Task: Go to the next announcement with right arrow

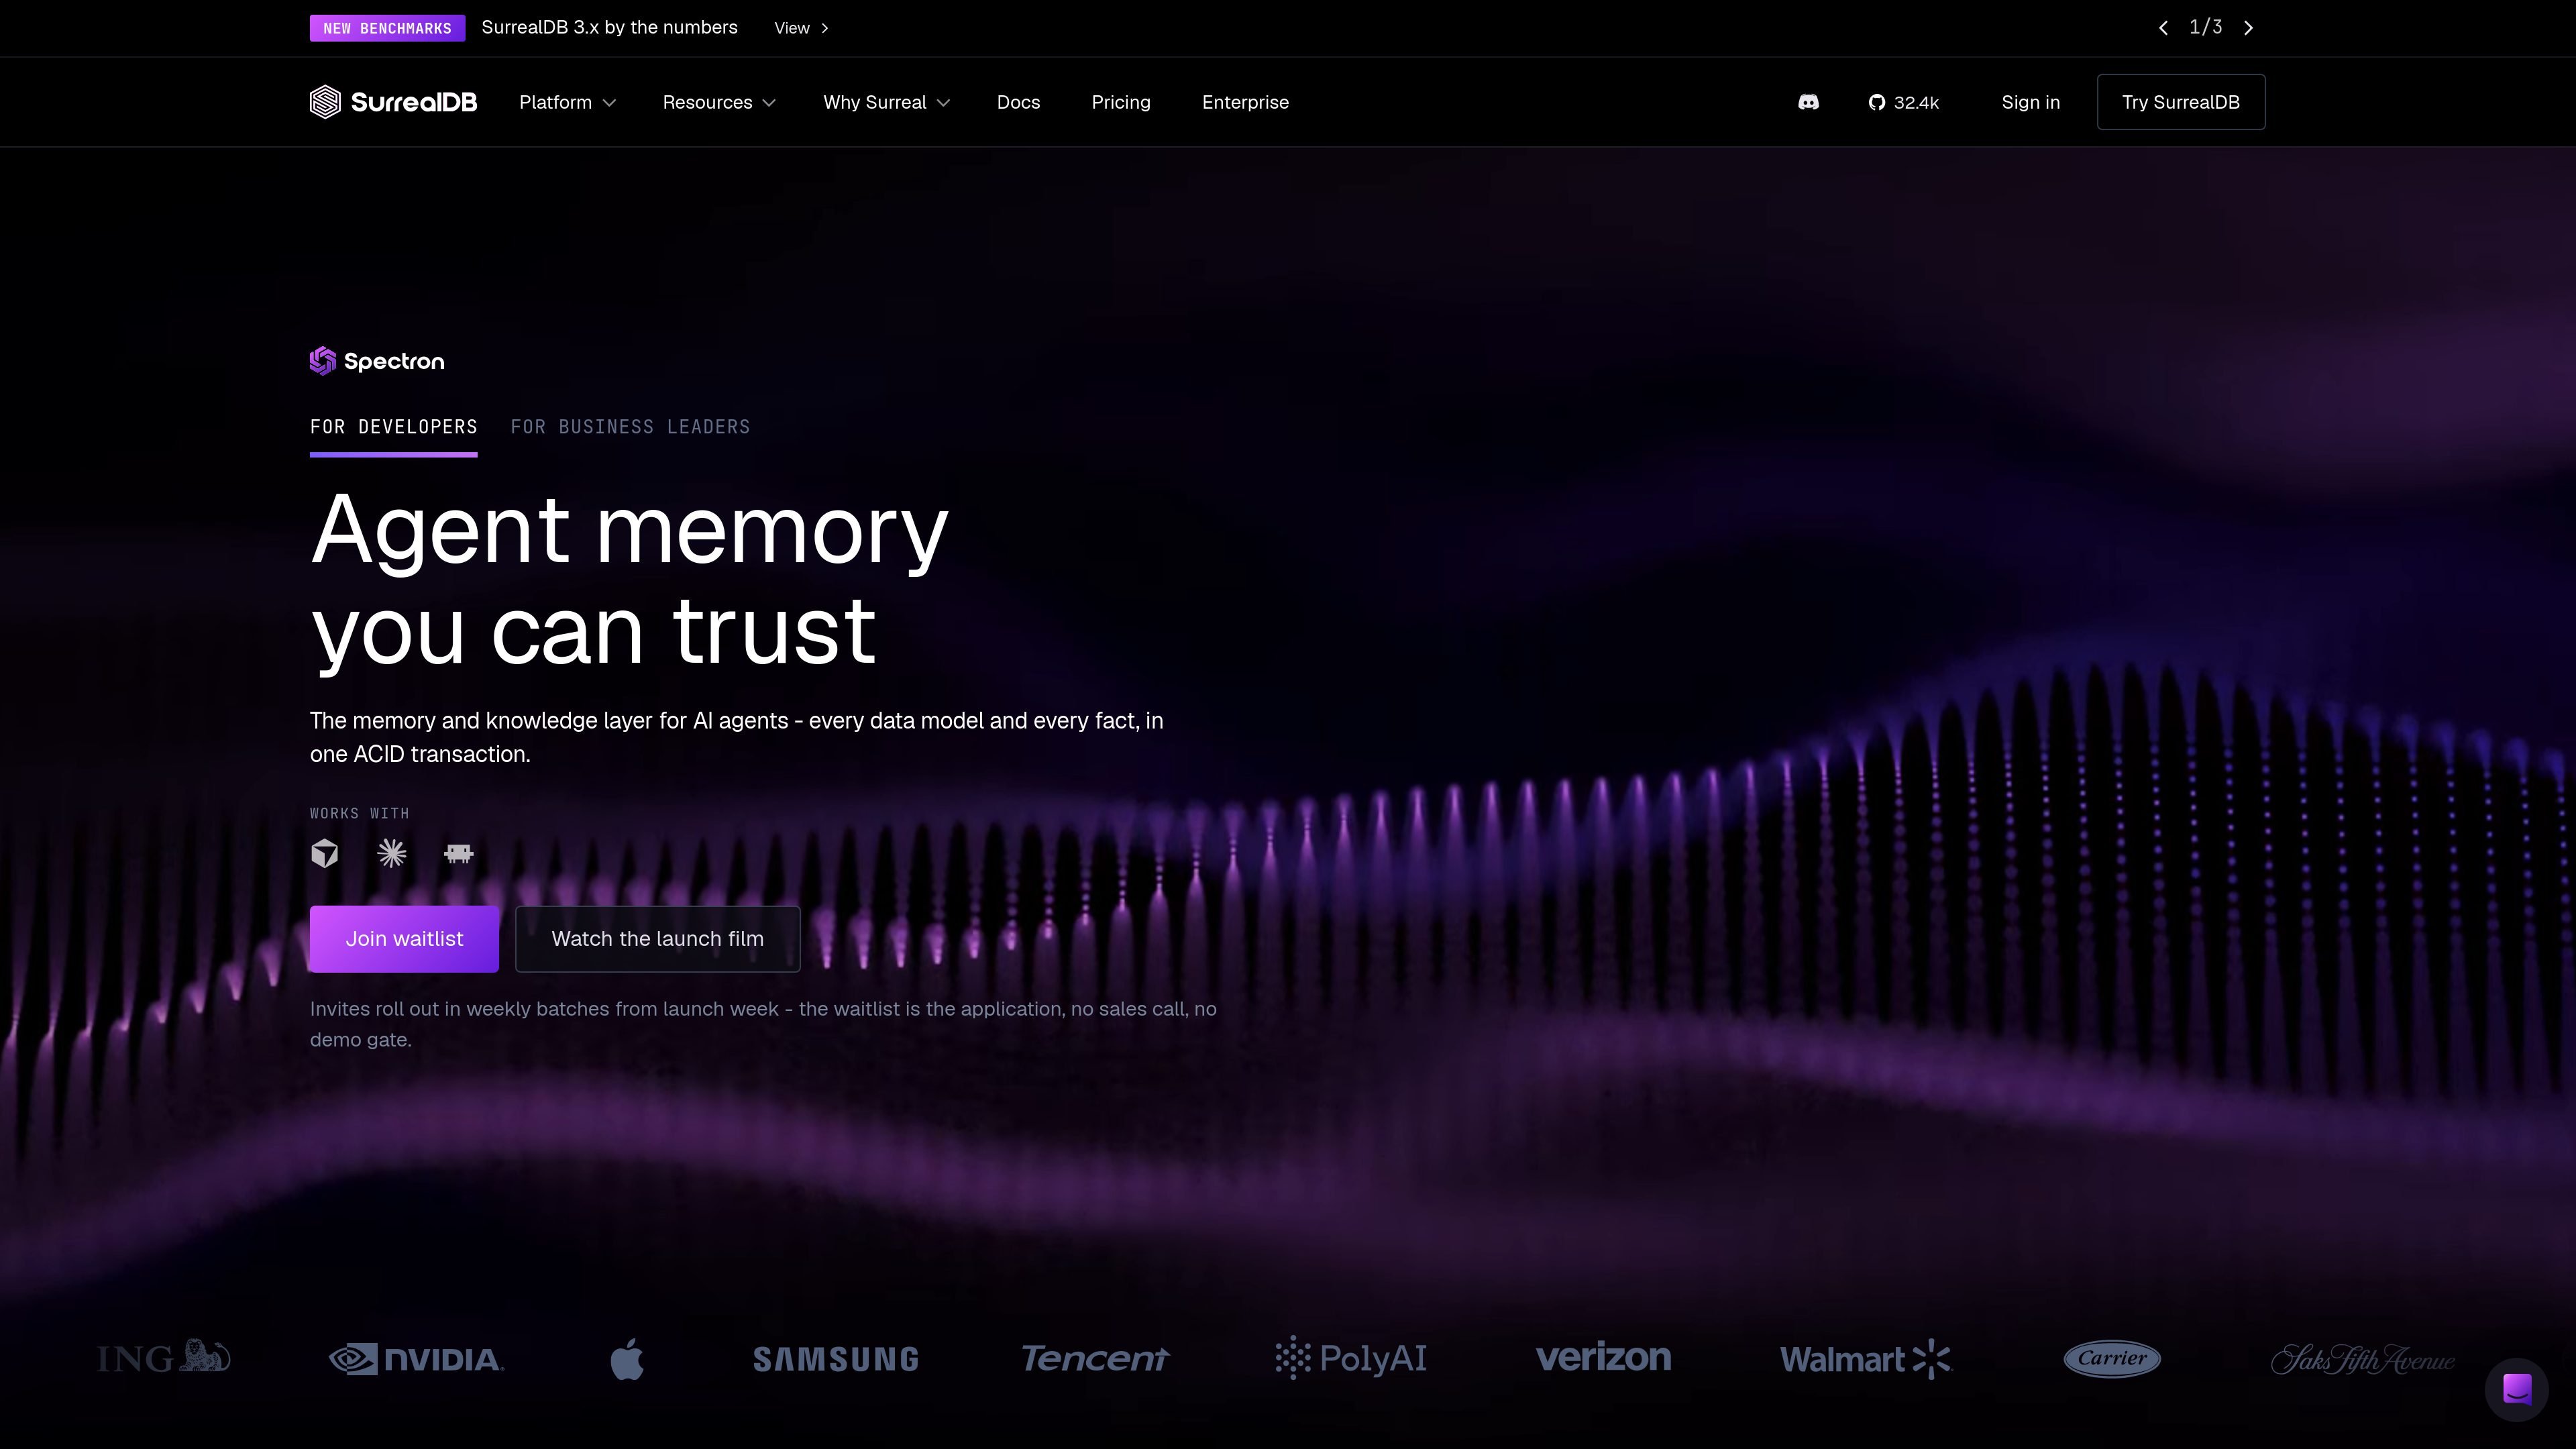Action: click(2249, 28)
